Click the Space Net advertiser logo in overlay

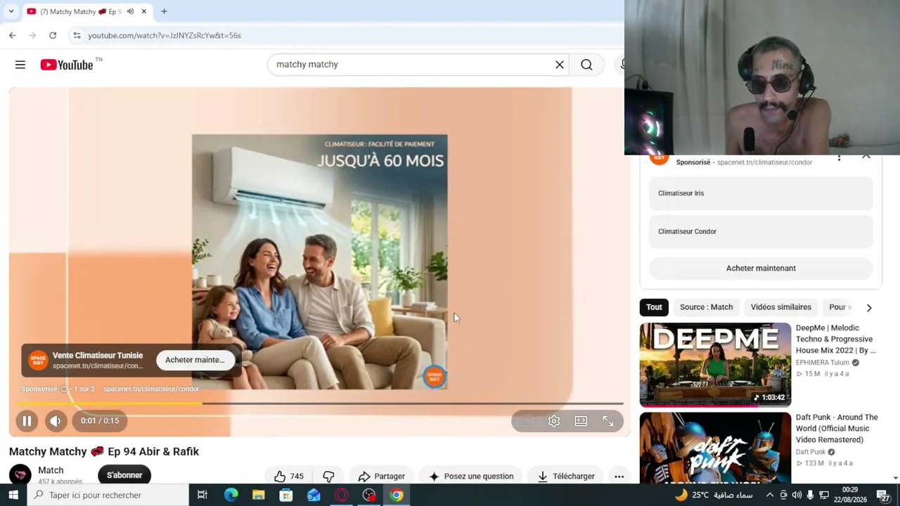tap(38, 360)
